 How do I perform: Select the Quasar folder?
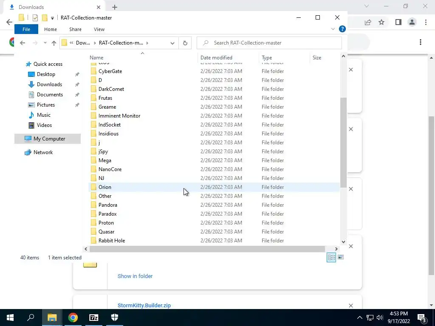(106, 232)
